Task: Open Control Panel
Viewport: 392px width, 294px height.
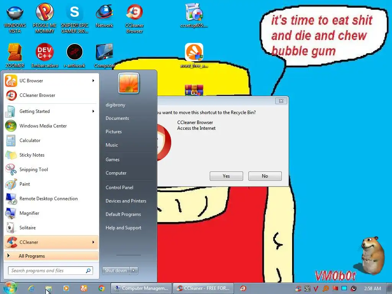Action: (119, 188)
